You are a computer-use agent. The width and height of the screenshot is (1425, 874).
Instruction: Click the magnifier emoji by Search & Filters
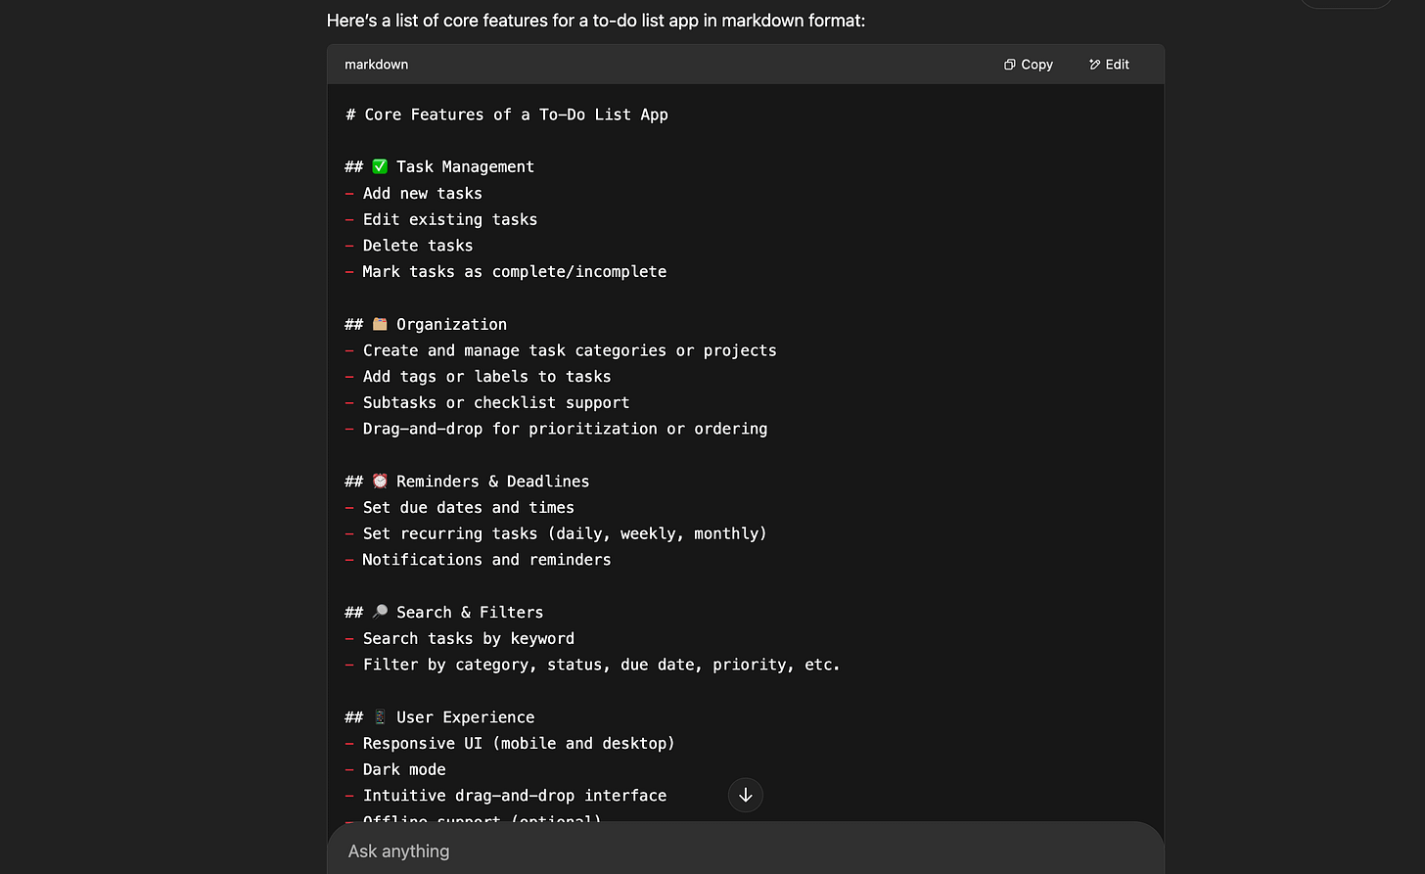[x=380, y=612]
